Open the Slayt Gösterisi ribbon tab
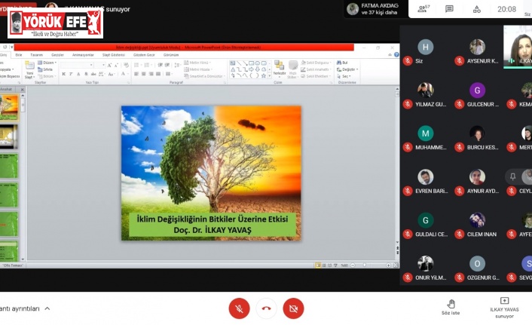This screenshot has width=532, height=325. [x=114, y=55]
